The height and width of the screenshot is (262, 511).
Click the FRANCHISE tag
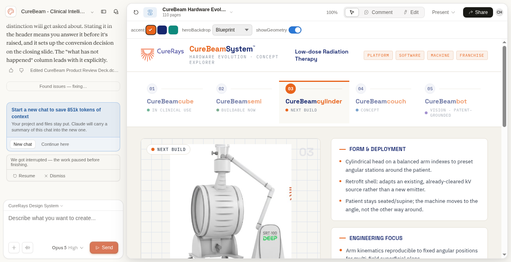point(472,56)
